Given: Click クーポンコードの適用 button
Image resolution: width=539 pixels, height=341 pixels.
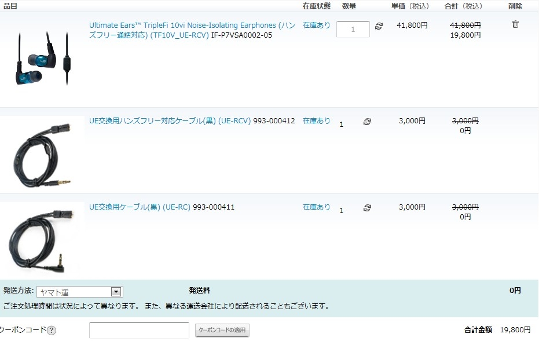Looking at the screenshot, I should 222,330.
